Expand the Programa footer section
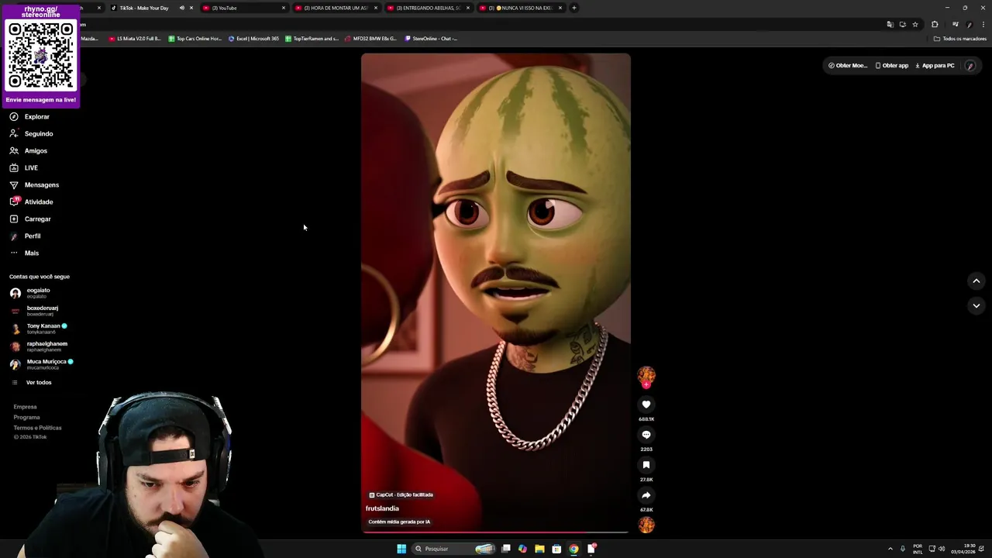This screenshot has height=558, width=992. 26,418
